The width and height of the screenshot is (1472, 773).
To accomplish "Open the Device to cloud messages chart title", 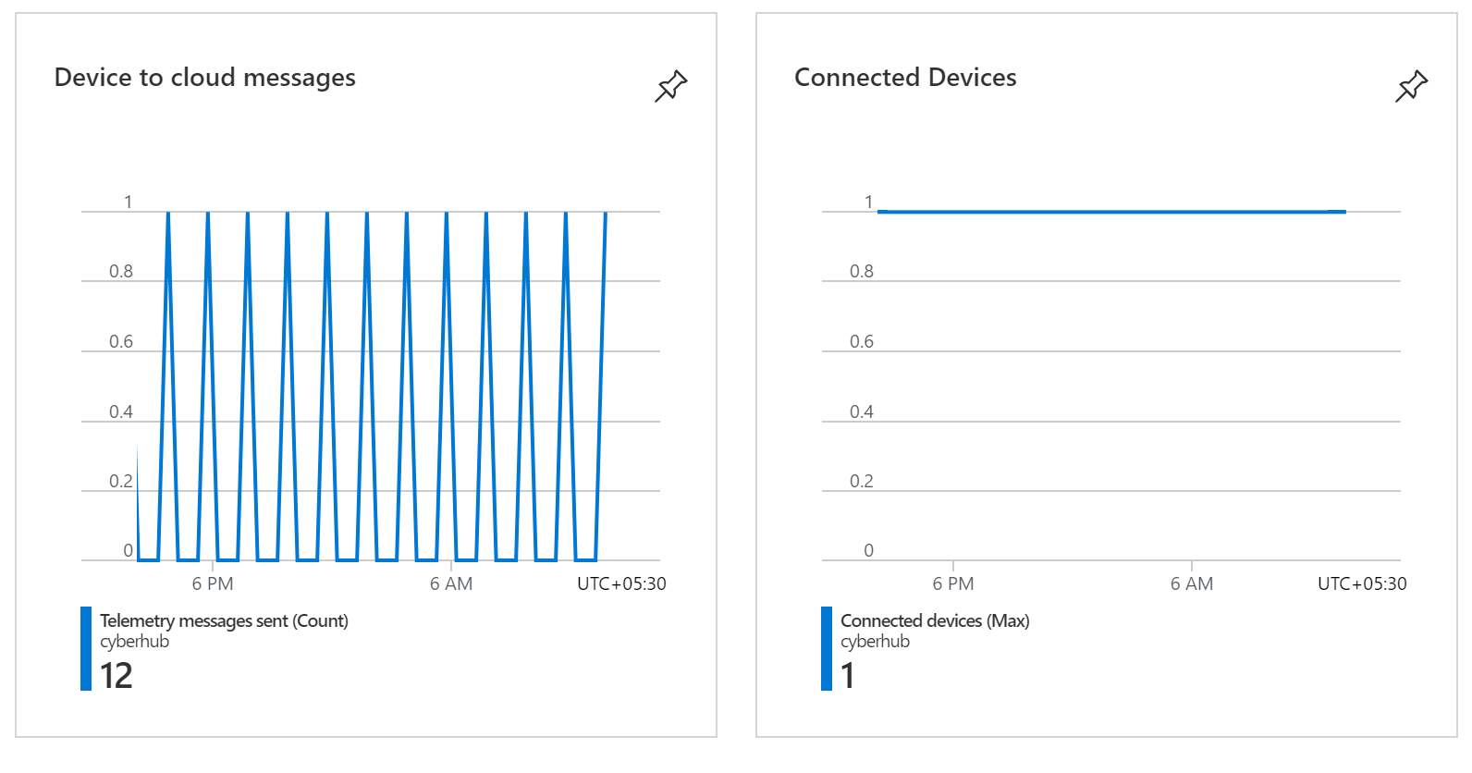I will pyautogui.click(x=205, y=78).
